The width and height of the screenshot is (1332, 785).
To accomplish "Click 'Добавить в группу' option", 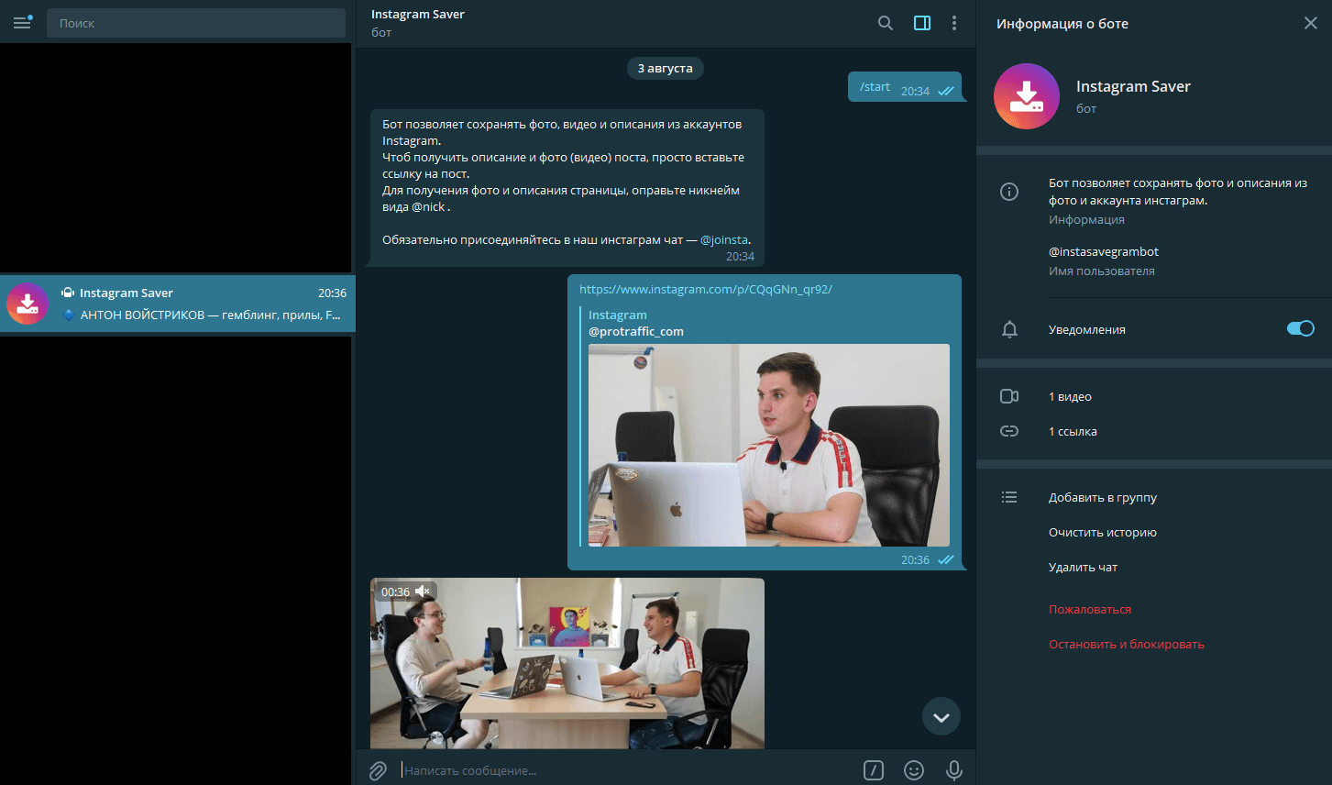I will pyautogui.click(x=1103, y=498).
